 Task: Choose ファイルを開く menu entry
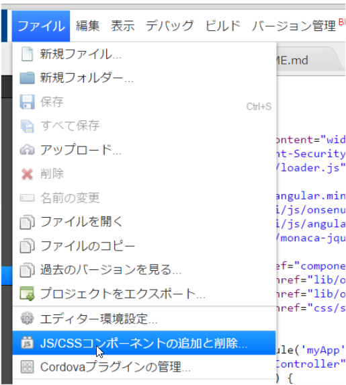pyautogui.click(x=144, y=222)
